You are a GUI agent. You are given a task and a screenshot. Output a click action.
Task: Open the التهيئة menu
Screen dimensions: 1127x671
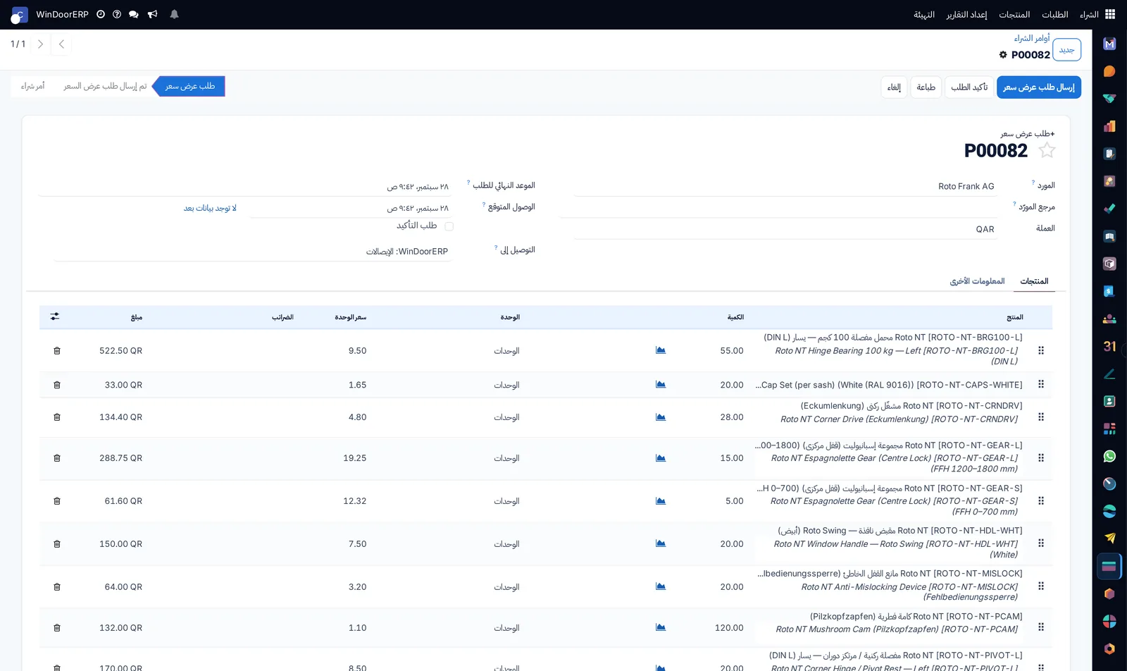tap(924, 14)
